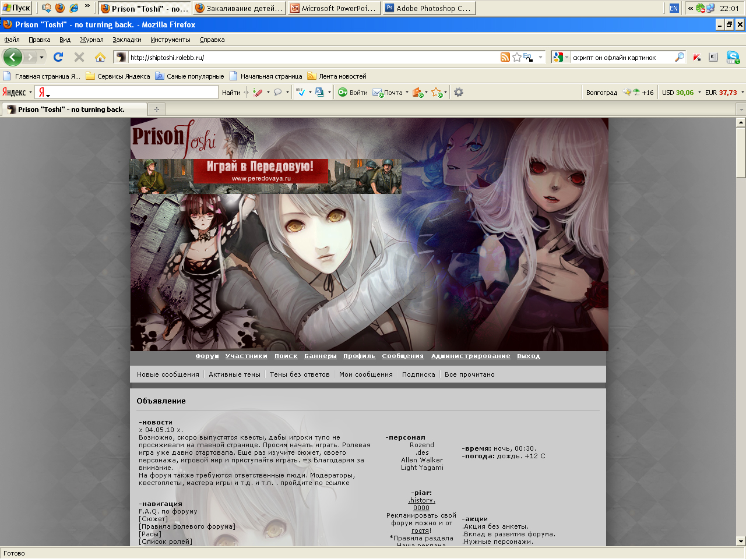Viewport: 746px width, 559px height.
Task: Open the Новые сообщения link
Action: (168, 374)
